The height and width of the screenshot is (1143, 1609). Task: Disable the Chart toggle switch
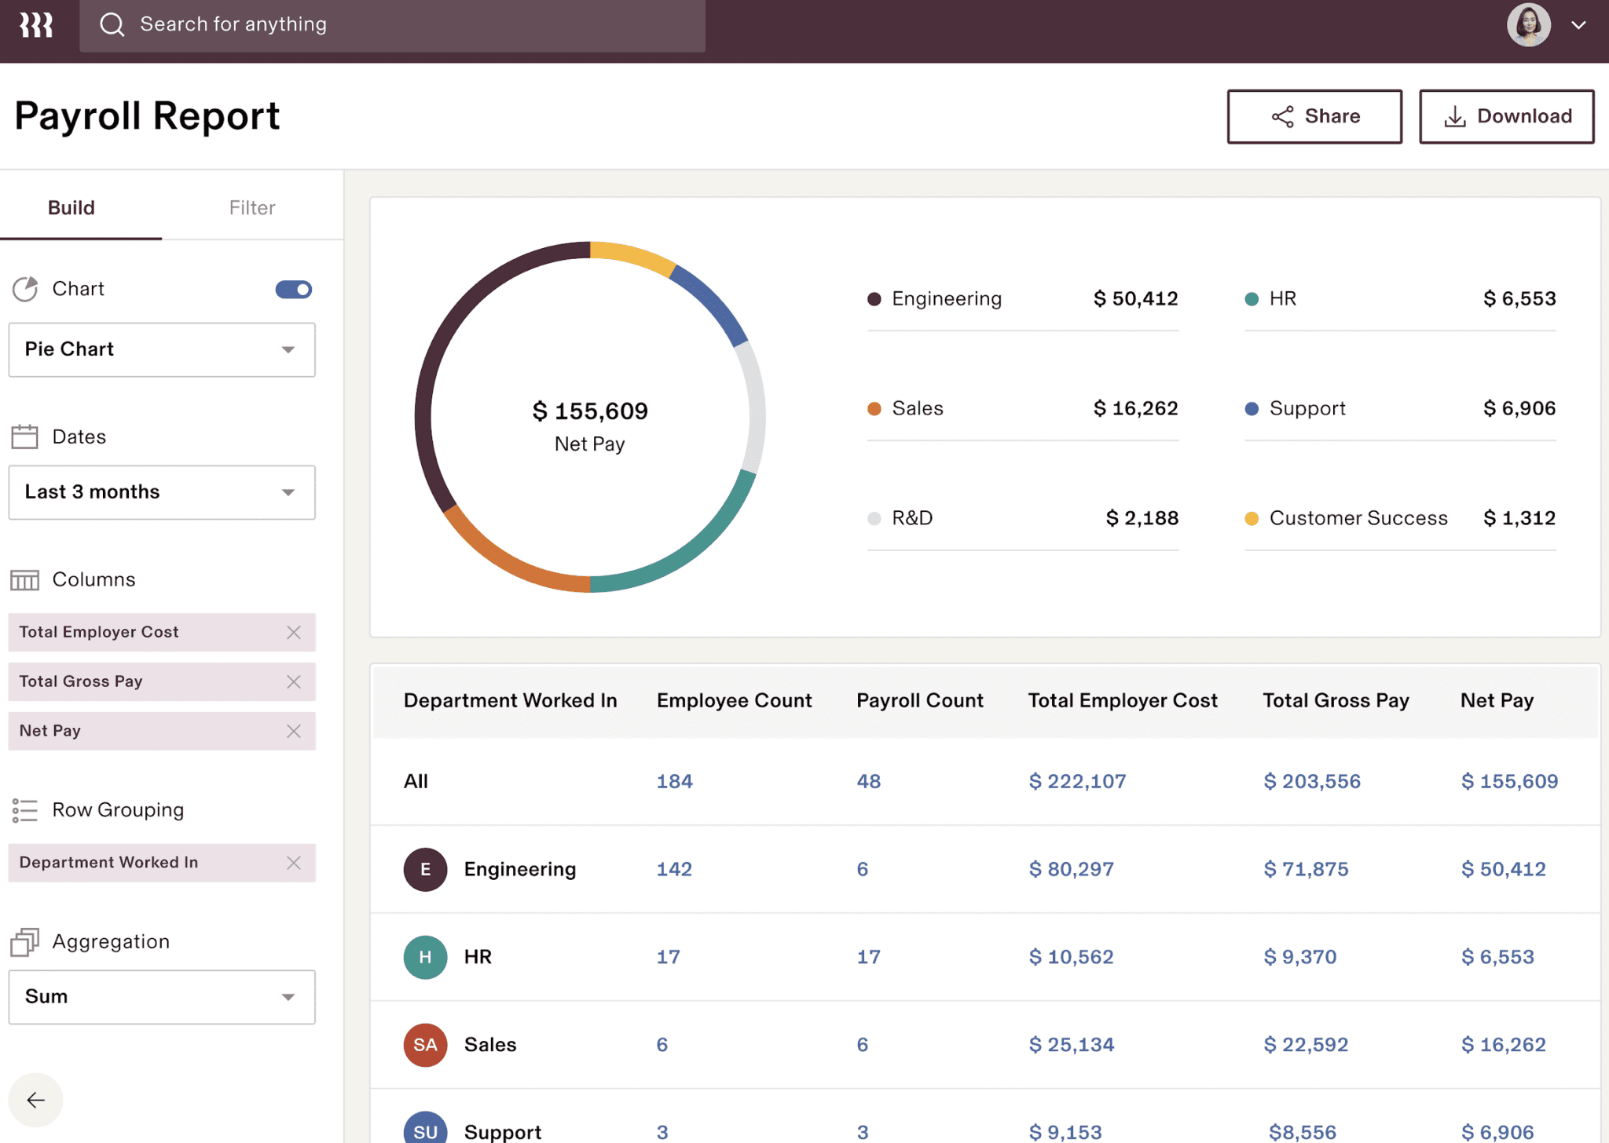coord(293,290)
